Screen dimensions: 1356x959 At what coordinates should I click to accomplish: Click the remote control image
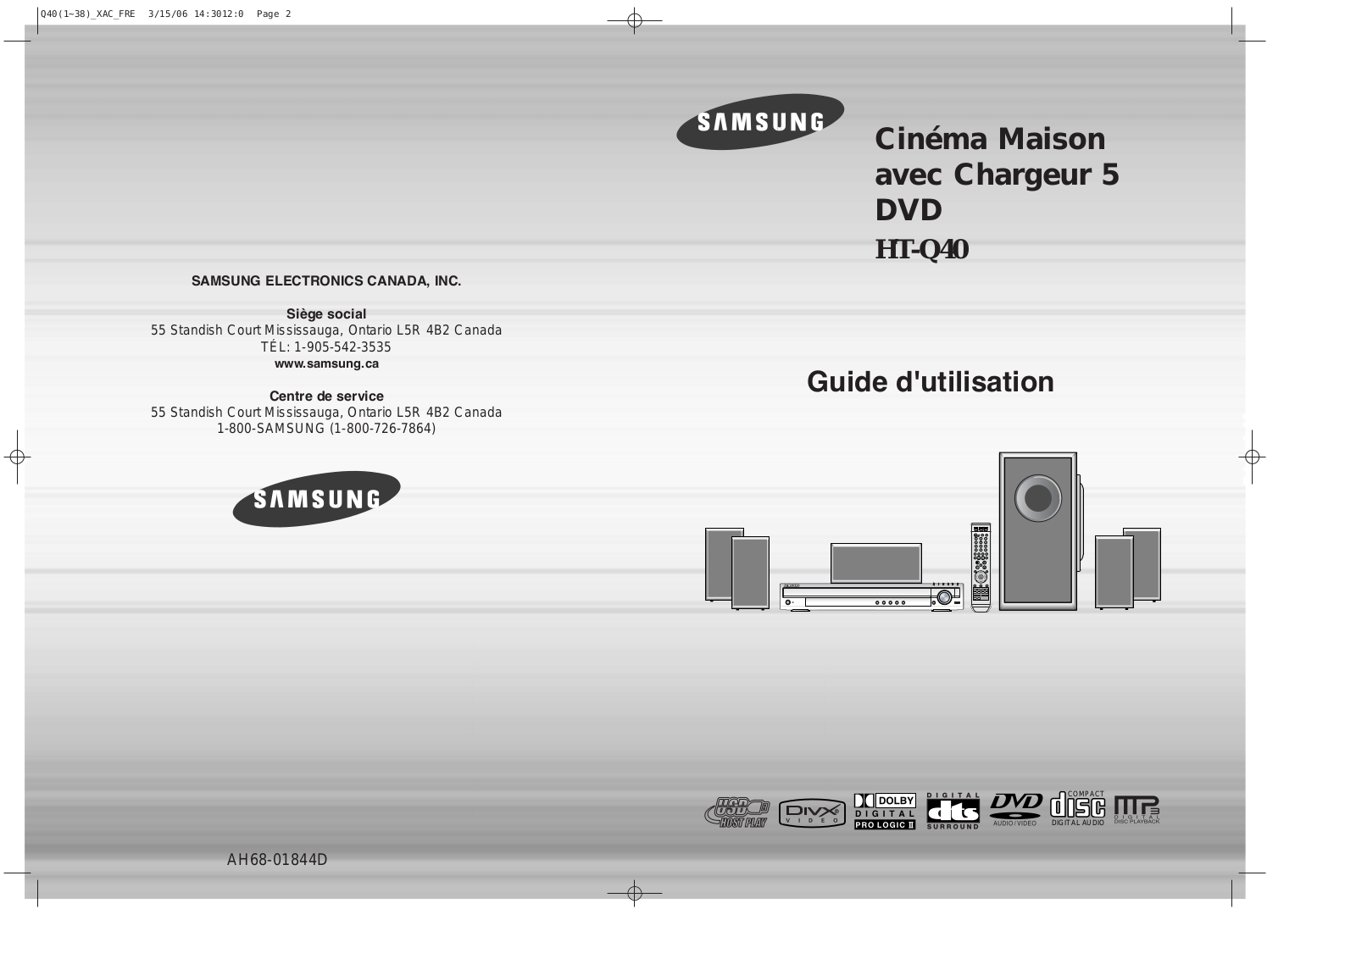[x=981, y=568]
